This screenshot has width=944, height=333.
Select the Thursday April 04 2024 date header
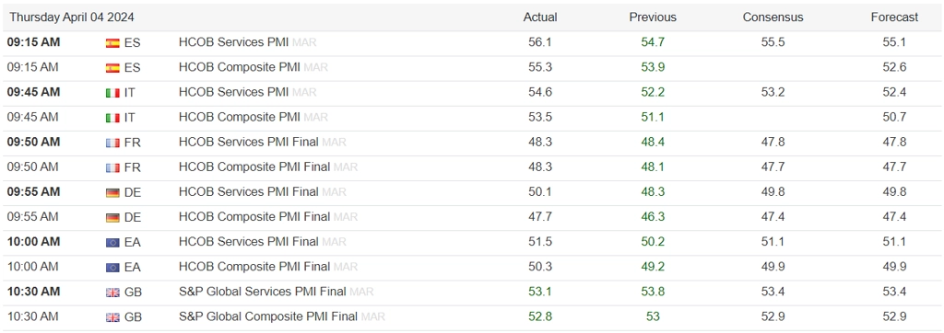click(x=72, y=17)
